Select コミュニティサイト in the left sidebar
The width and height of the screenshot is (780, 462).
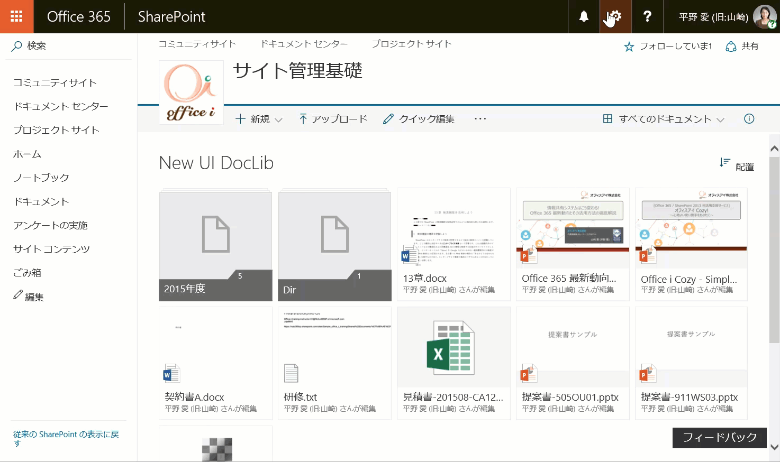pyautogui.click(x=55, y=82)
